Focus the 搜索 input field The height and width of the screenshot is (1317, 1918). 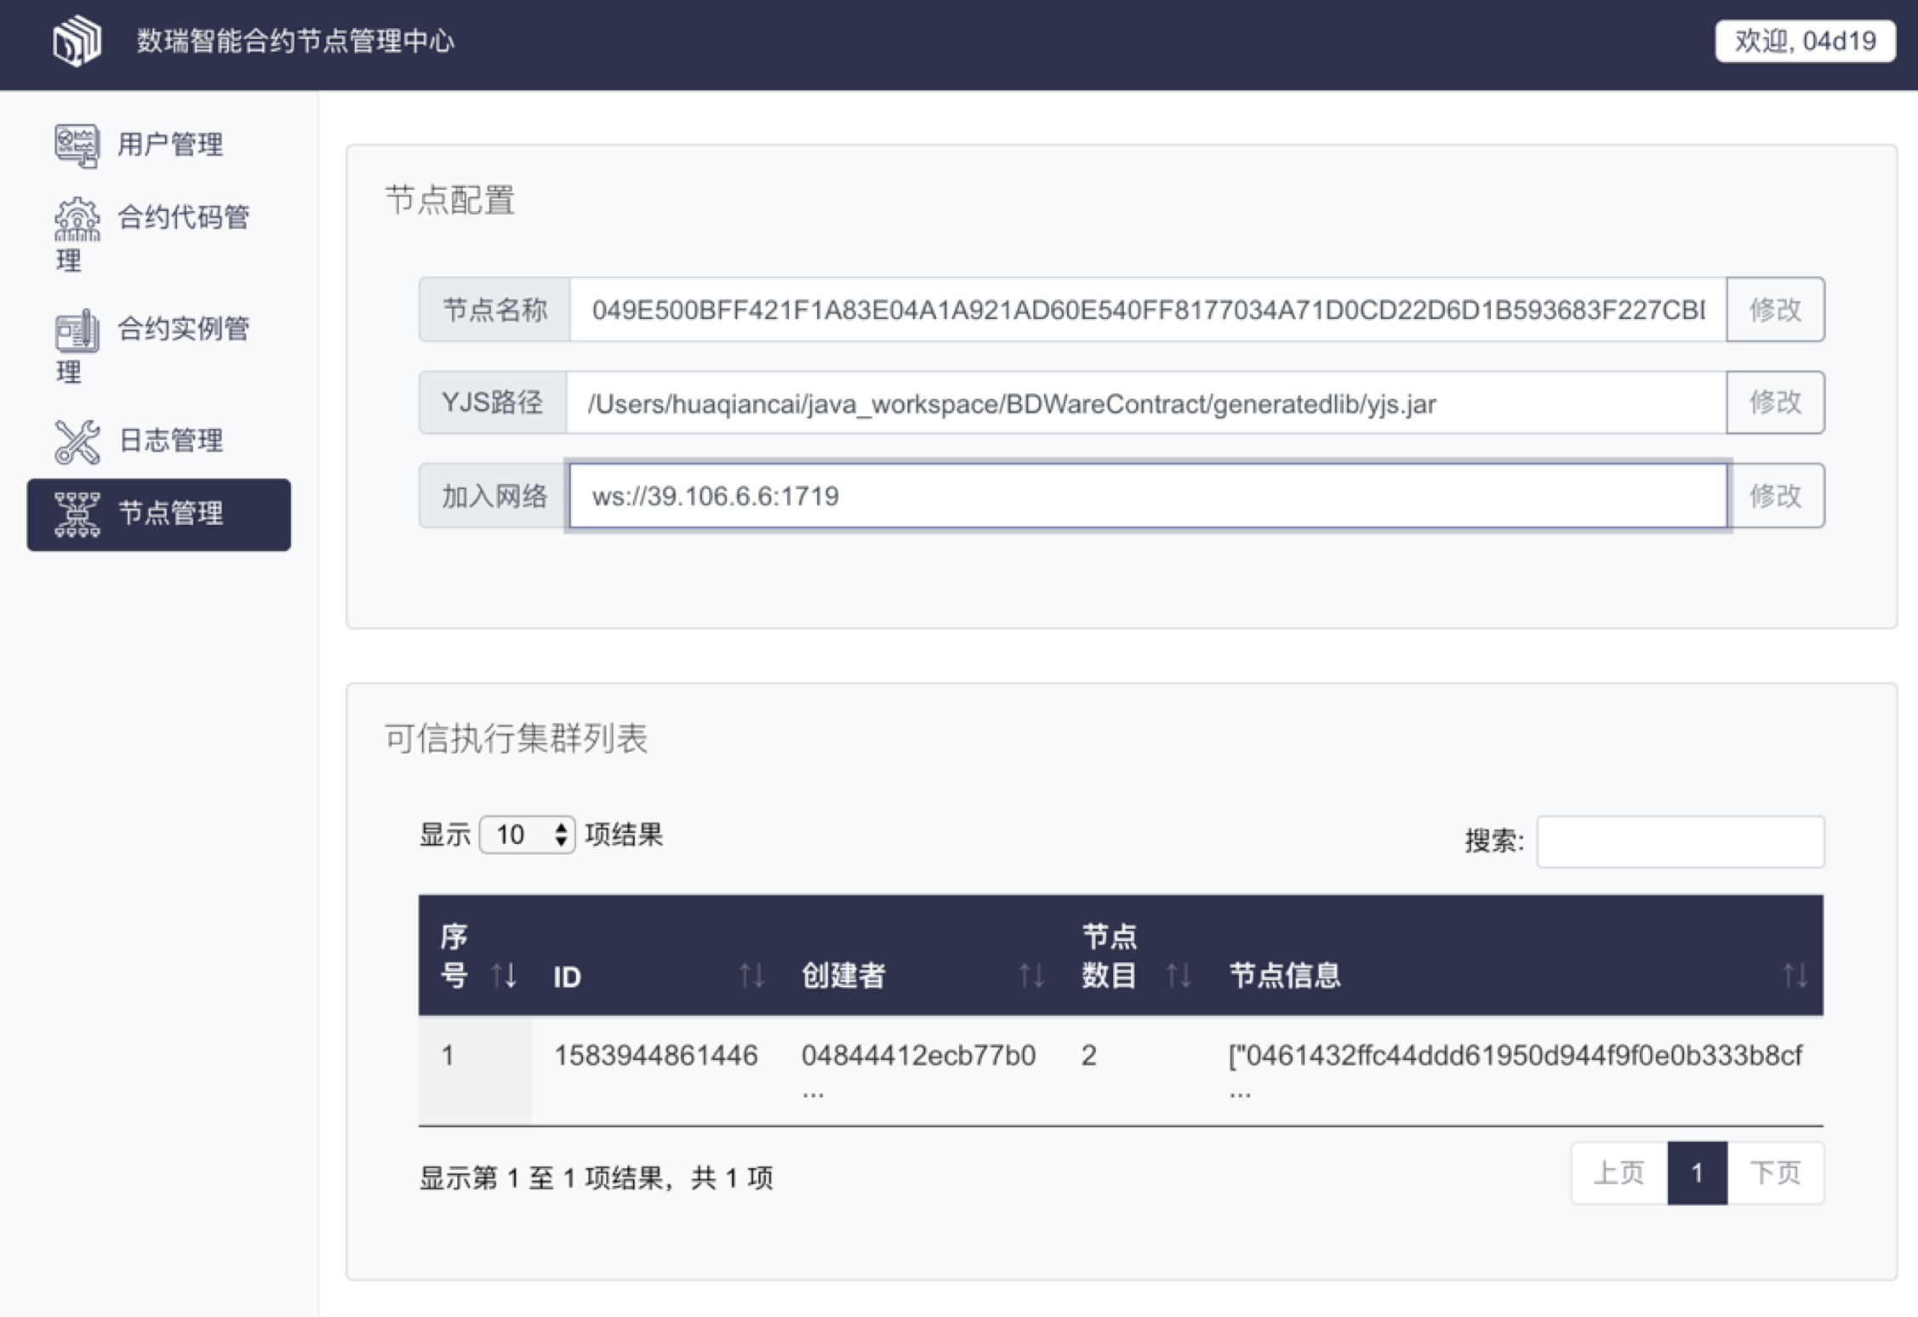[1680, 841]
